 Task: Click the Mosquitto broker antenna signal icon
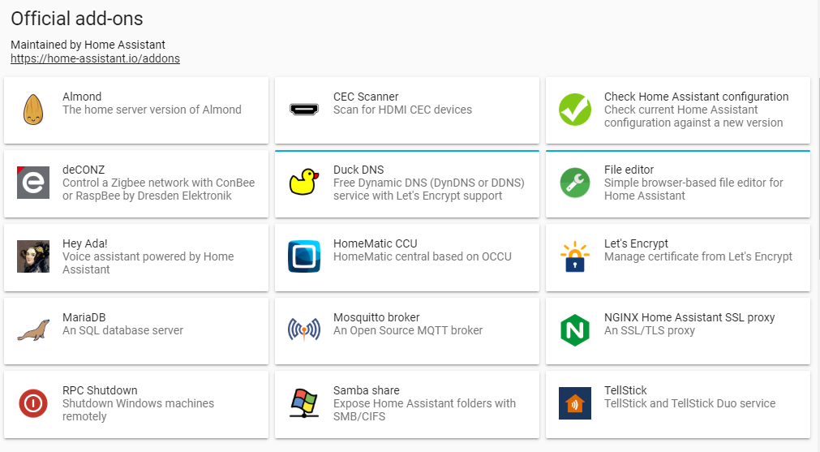pyautogui.click(x=304, y=330)
